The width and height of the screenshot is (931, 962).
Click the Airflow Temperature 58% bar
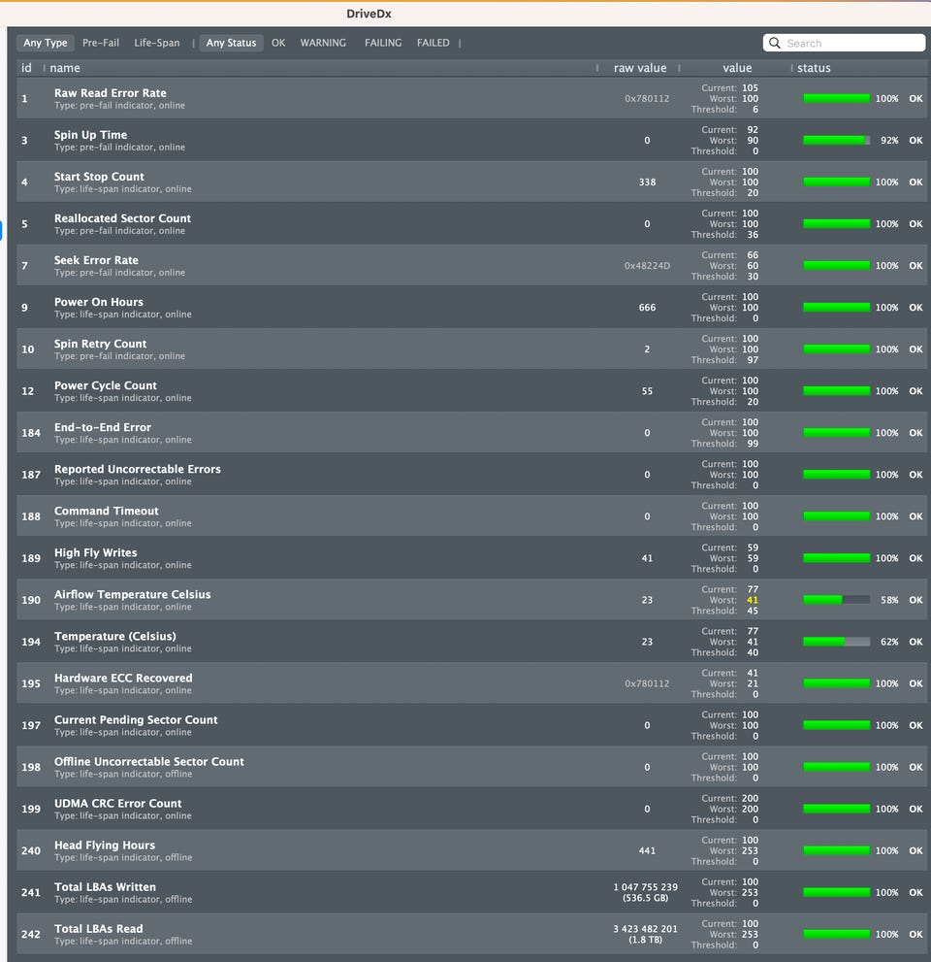click(x=837, y=599)
